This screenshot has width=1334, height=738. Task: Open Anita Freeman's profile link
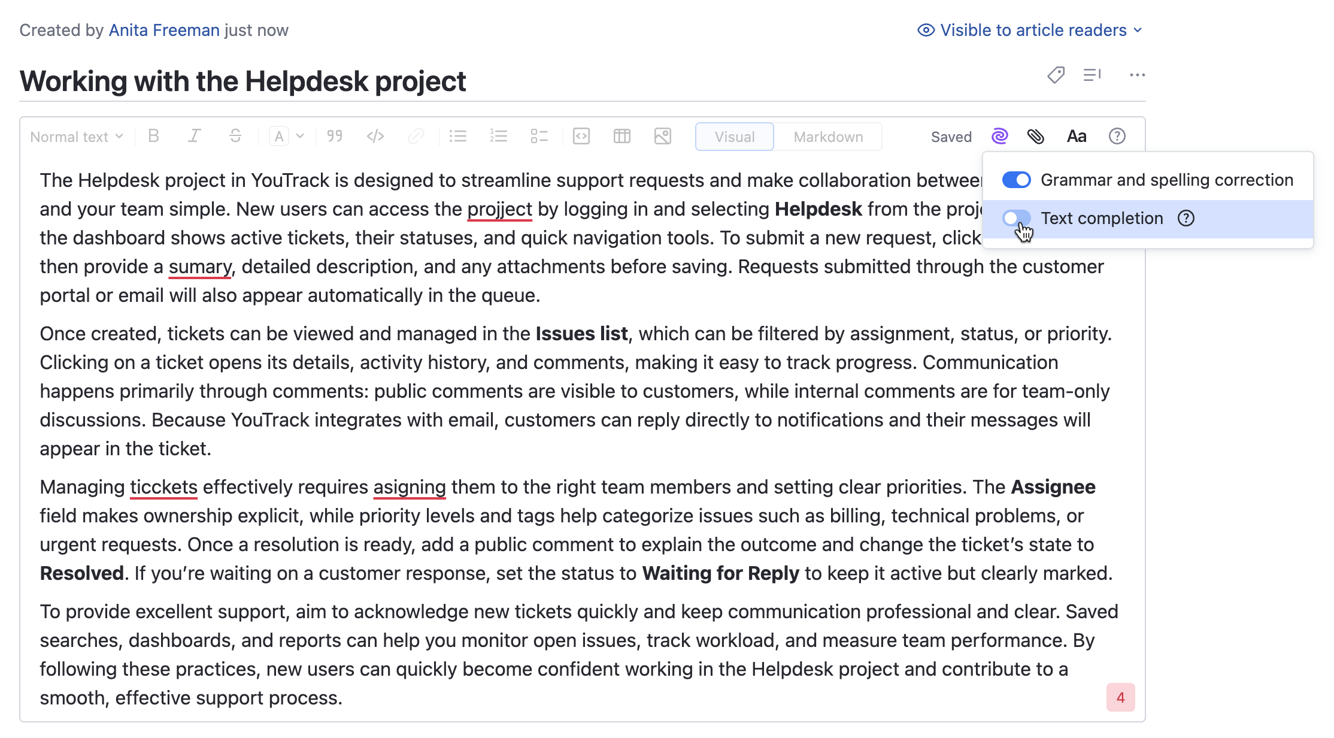click(x=164, y=30)
